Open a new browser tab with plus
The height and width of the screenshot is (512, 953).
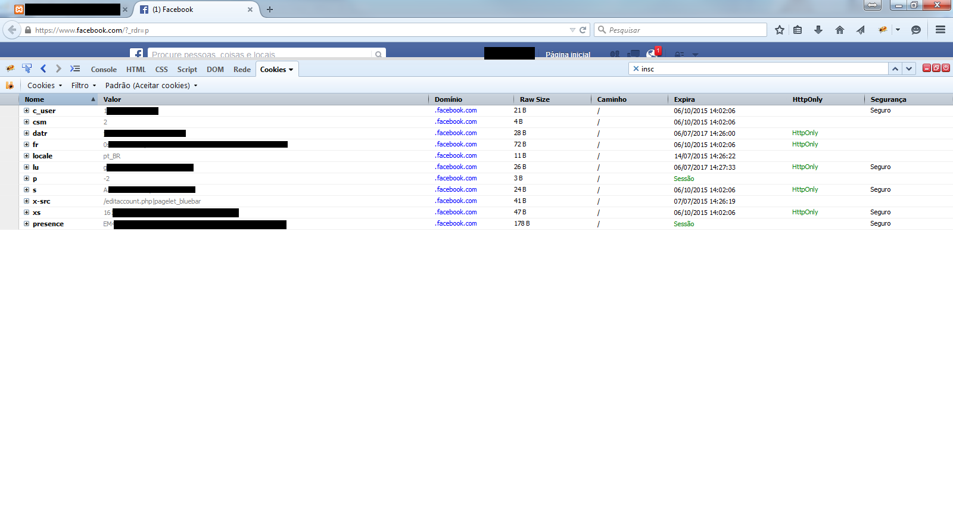[x=270, y=10]
